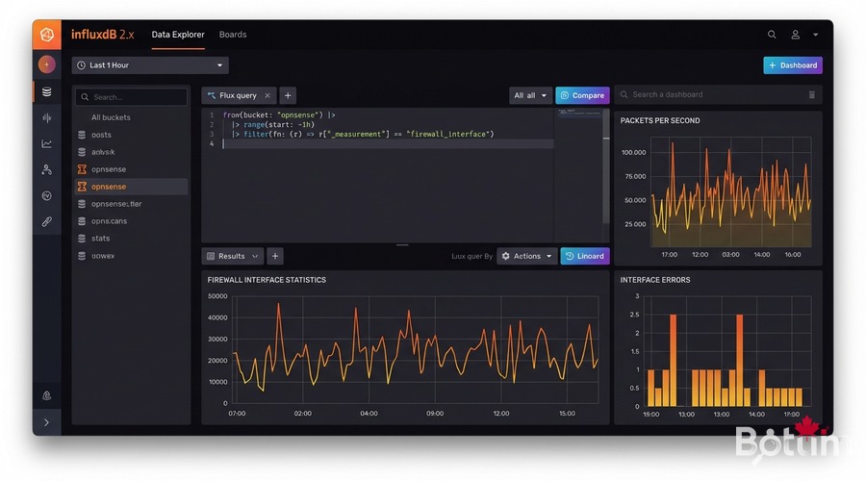Select the oosts bucket
The width and height of the screenshot is (866, 481).
tap(132, 135)
